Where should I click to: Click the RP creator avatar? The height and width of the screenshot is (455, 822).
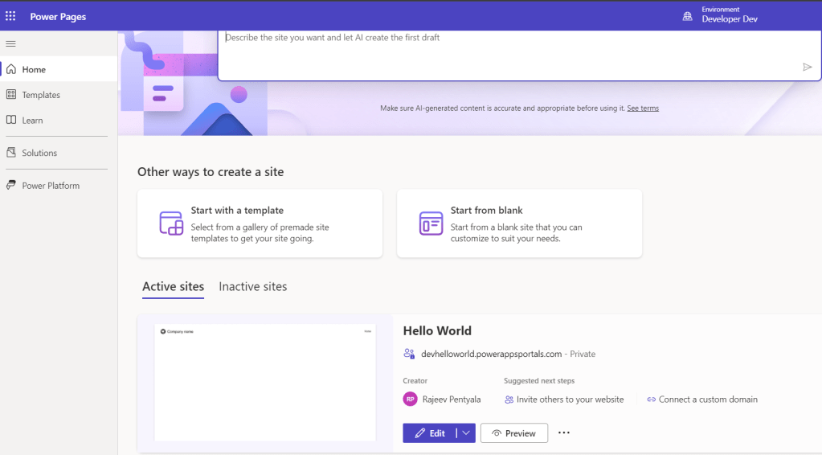(x=411, y=400)
